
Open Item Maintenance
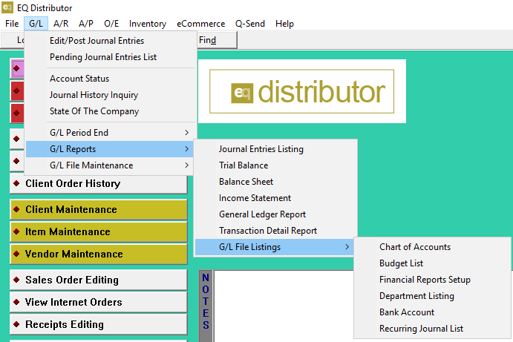(99, 231)
